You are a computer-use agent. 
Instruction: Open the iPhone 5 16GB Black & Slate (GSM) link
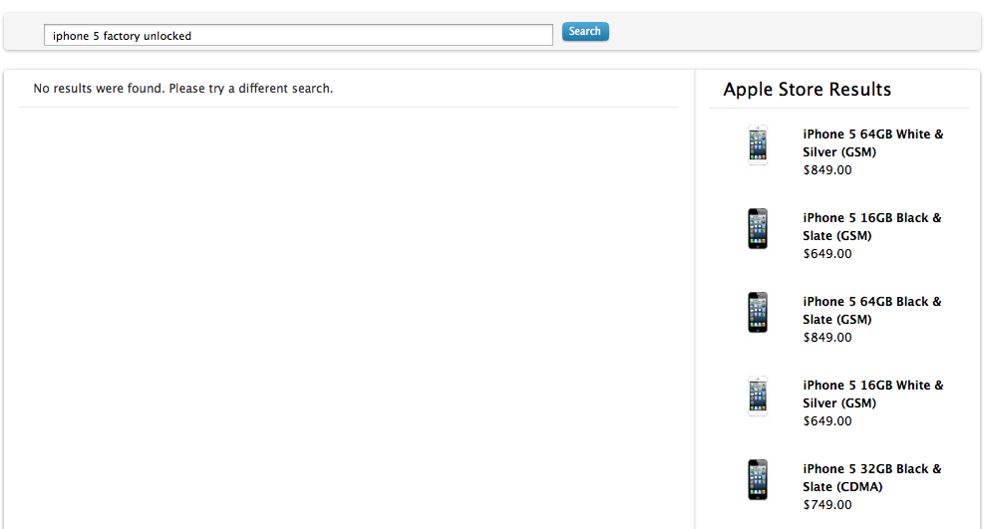click(872, 226)
